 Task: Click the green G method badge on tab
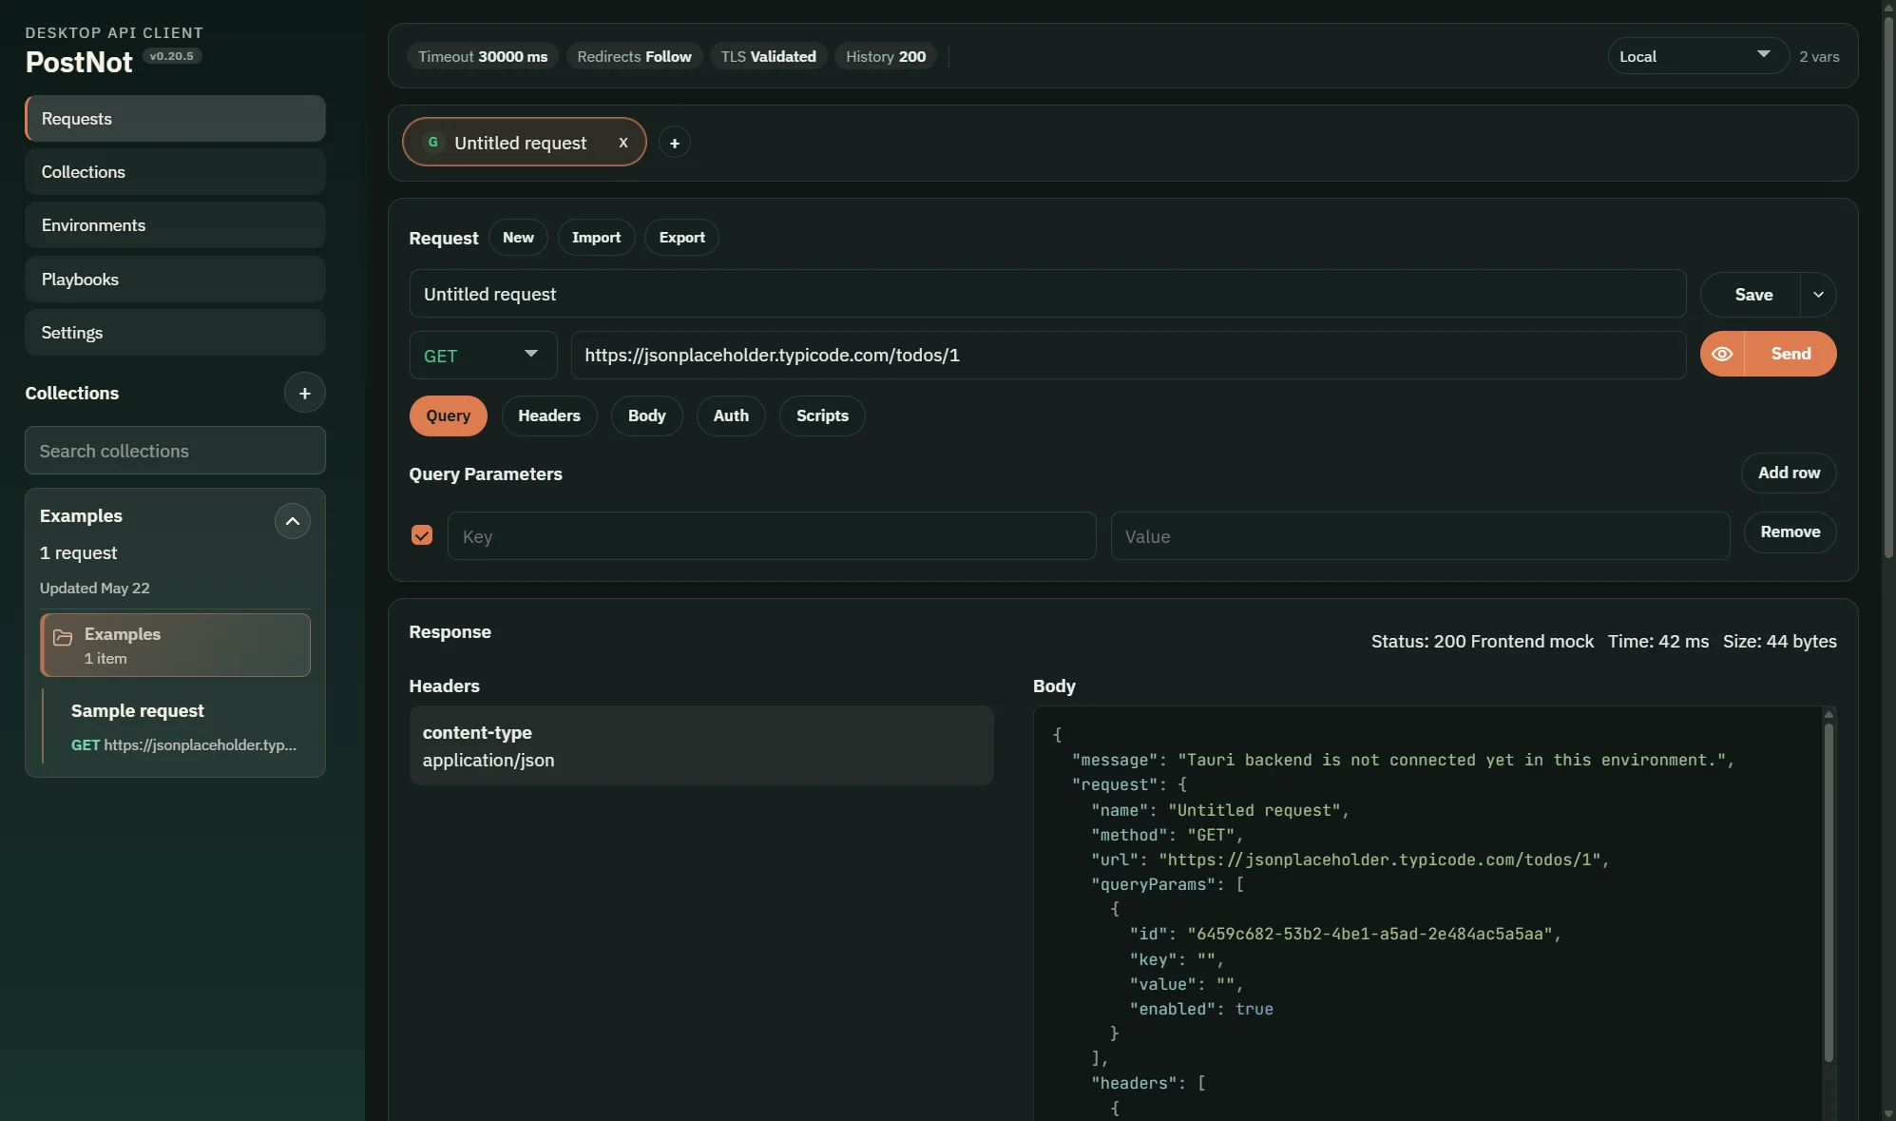point(432,142)
